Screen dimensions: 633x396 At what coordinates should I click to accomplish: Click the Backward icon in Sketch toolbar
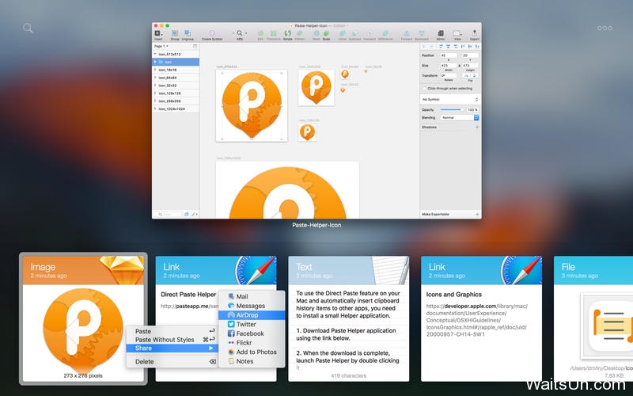[x=422, y=33]
